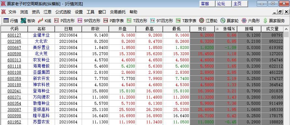Open stock code 300189
The image size is (290, 125).
pyautogui.click(x=14, y=85)
